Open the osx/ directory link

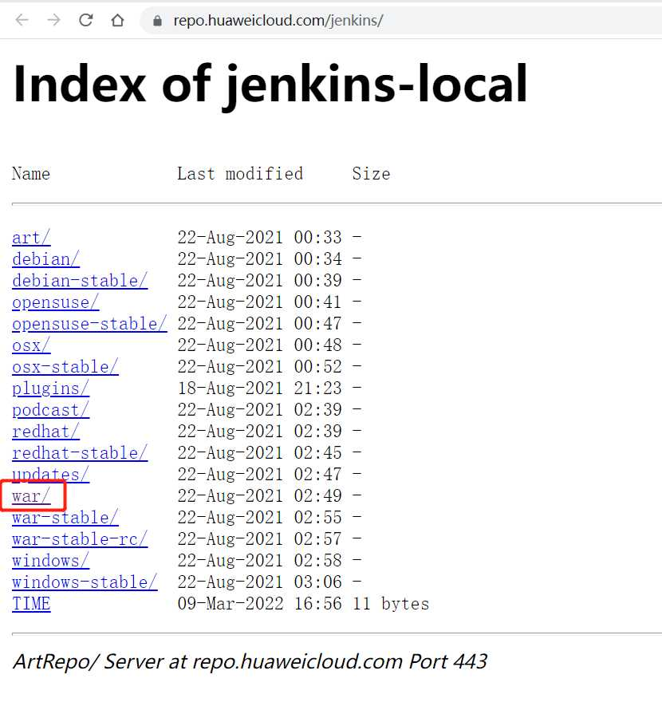[x=31, y=345]
